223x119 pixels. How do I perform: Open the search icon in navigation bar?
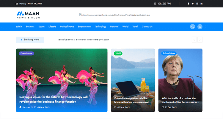193,26
